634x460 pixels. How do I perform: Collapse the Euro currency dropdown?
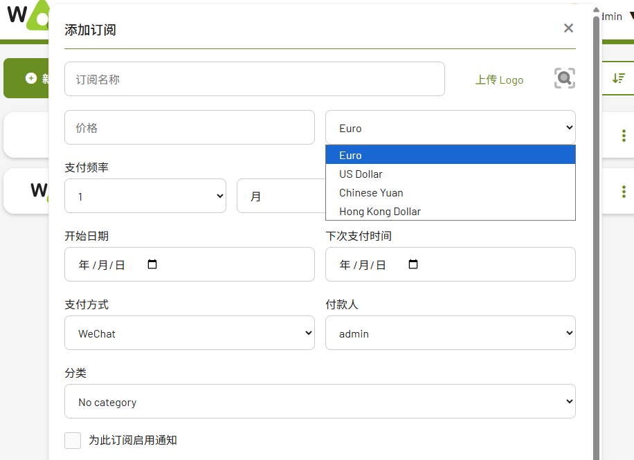pyautogui.click(x=451, y=127)
